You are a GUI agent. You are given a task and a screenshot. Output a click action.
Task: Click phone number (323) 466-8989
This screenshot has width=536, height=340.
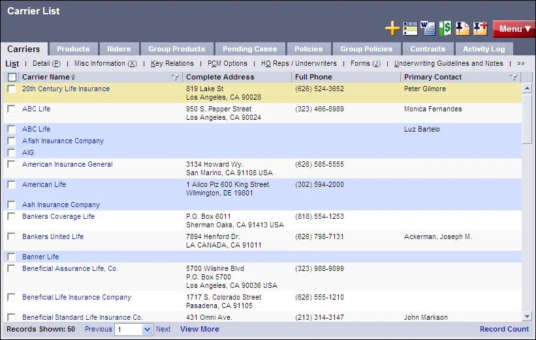click(x=320, y=109)
